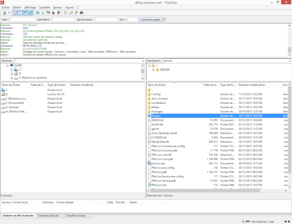
Task: Click the magnifier filter toolbar icon
Action: point(71,13)
